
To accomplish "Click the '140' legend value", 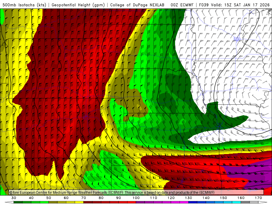I will point(206,198).
